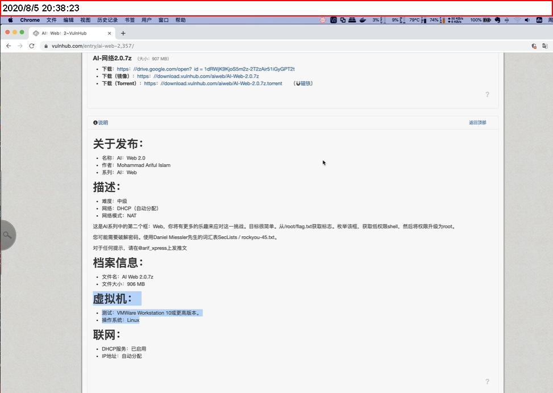Click the pink swirl menu bar icon

323,20
